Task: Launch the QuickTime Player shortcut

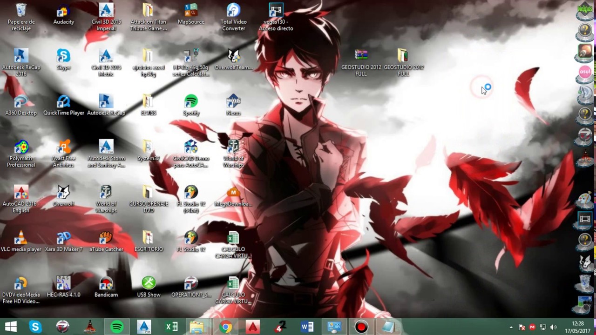Action: coord(64,105)
